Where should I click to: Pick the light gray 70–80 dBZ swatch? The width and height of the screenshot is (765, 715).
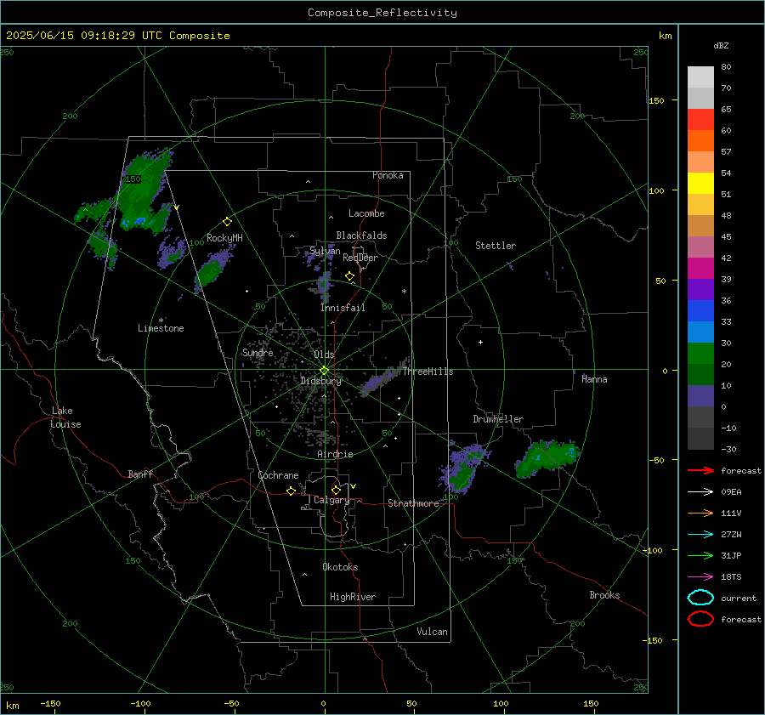tap(700, 77)
